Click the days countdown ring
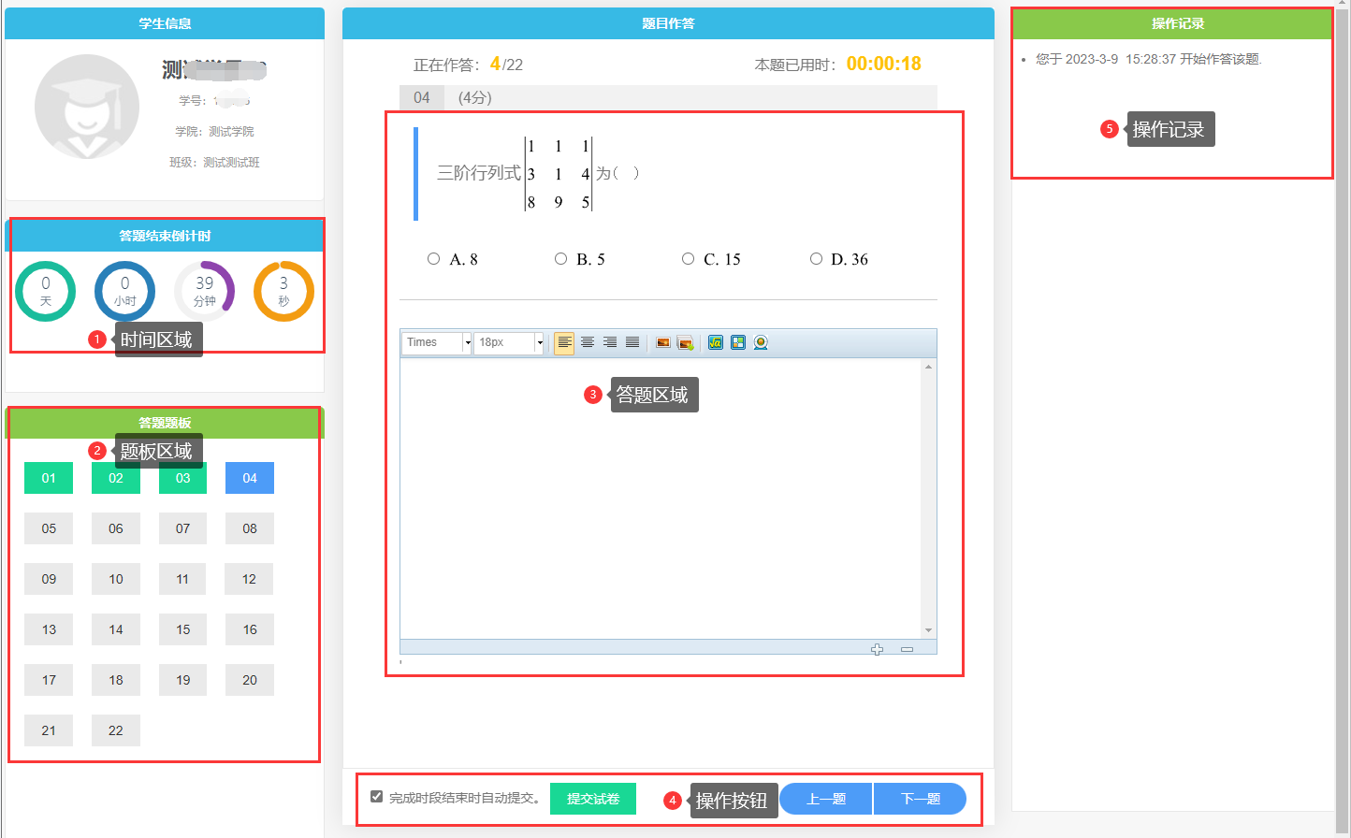Screen dimensions: 1351x838 [x=45, y=291]
